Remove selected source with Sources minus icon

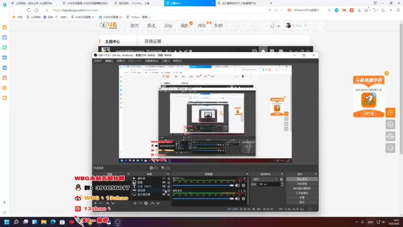(141, 203)
